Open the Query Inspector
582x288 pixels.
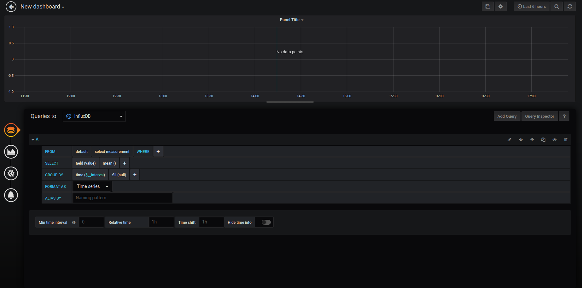tap(539, 116)
